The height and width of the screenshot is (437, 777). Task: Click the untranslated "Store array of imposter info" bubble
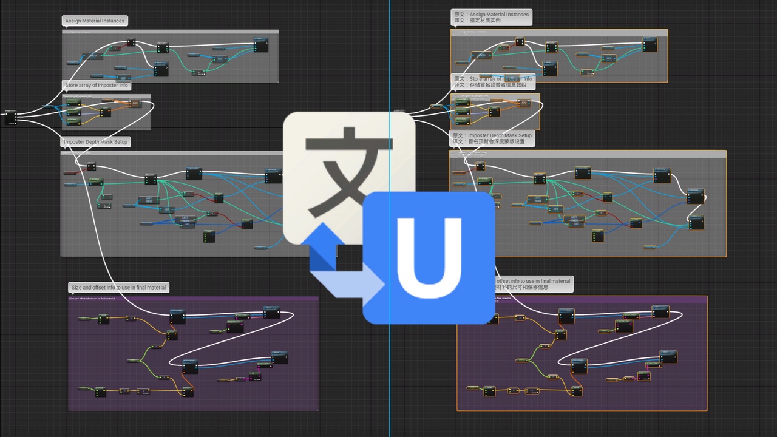tap(97, 86)
